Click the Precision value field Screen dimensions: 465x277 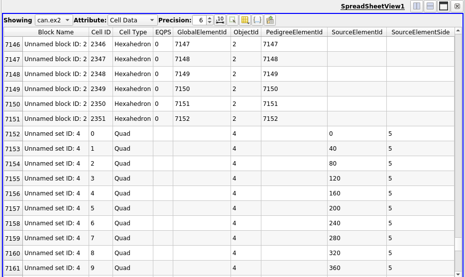[x=199, y=20]
